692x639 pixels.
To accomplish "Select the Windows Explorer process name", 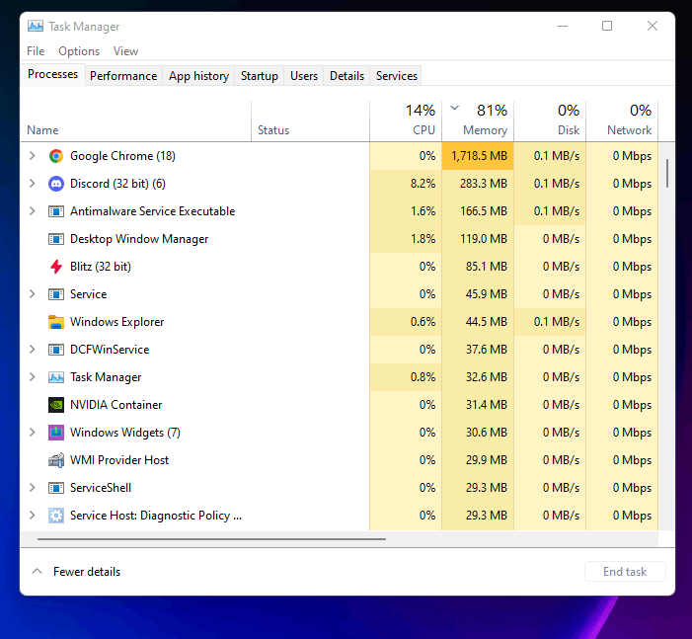I will pyautogui.click(x=116, y=322).
